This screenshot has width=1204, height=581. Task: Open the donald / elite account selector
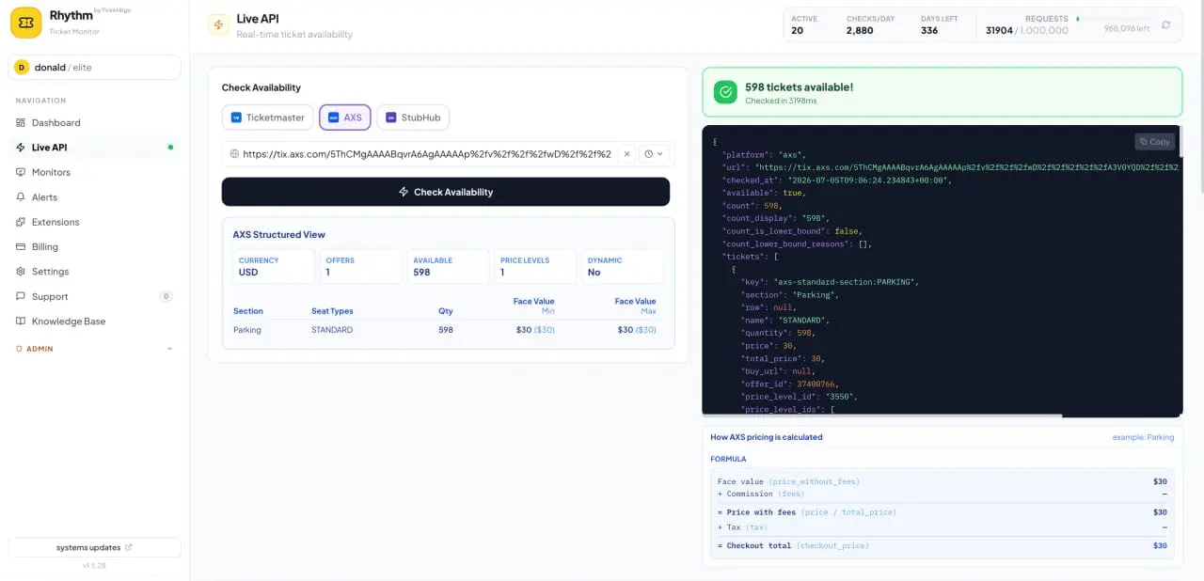pyautogui.click(x=94, y=68)
